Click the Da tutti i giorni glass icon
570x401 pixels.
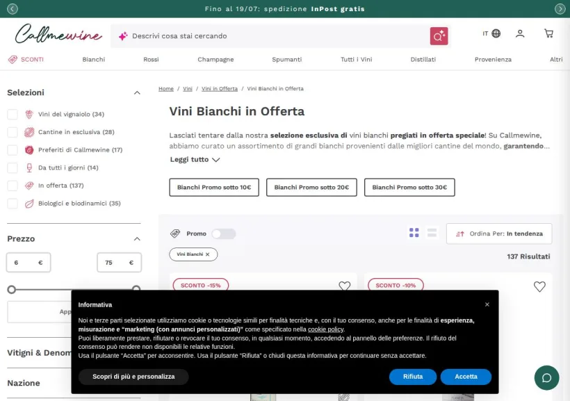click(x=29, y=167)
